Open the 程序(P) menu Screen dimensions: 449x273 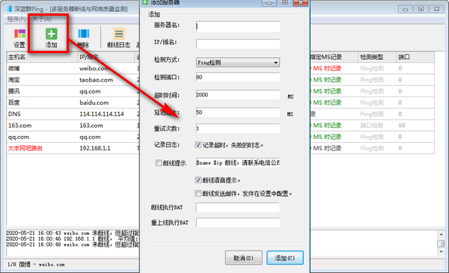coord(16,19)
